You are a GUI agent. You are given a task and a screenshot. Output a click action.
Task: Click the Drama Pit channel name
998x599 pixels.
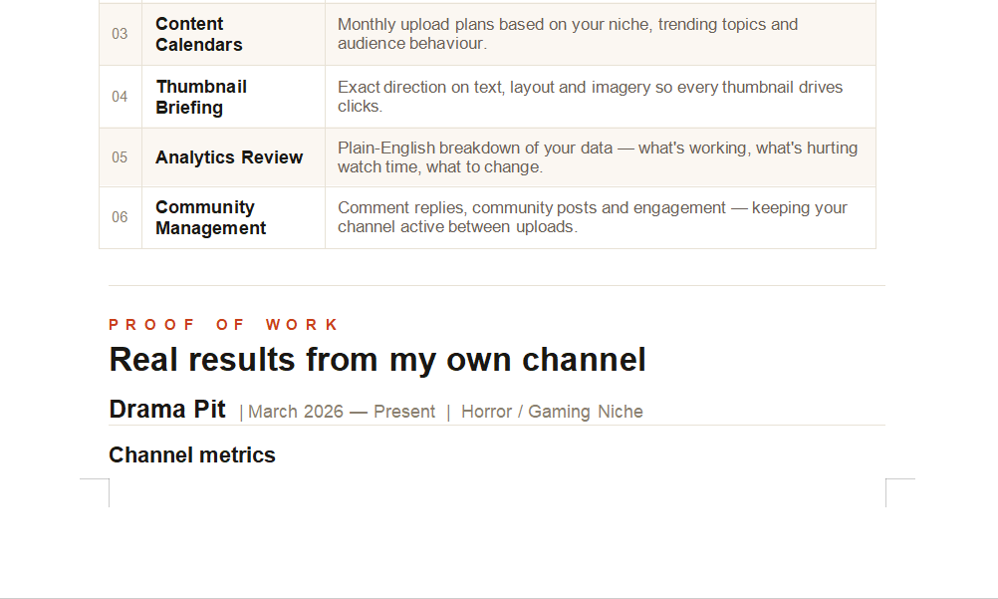[x=167, y=409]
